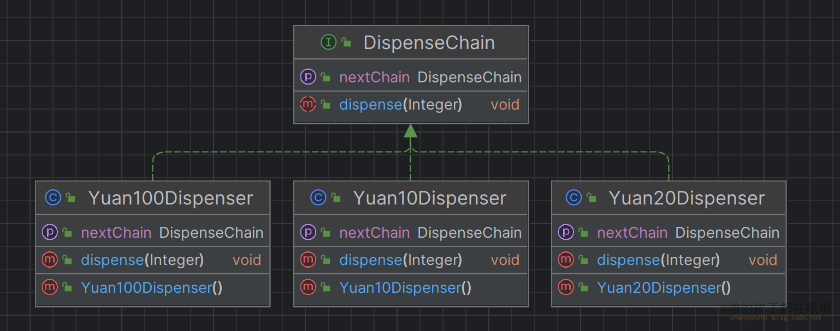Select nextChain property text in Yuan100Dispenser node
840x331 pixels.
[116, 233]
